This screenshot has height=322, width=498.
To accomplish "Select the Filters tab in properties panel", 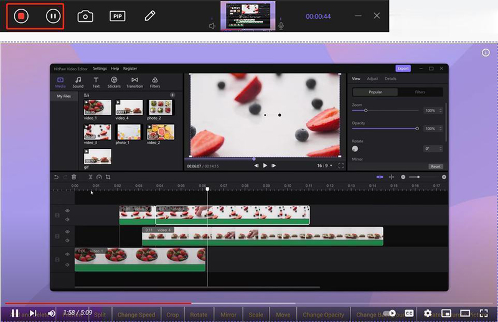I will tap(420, 92).
